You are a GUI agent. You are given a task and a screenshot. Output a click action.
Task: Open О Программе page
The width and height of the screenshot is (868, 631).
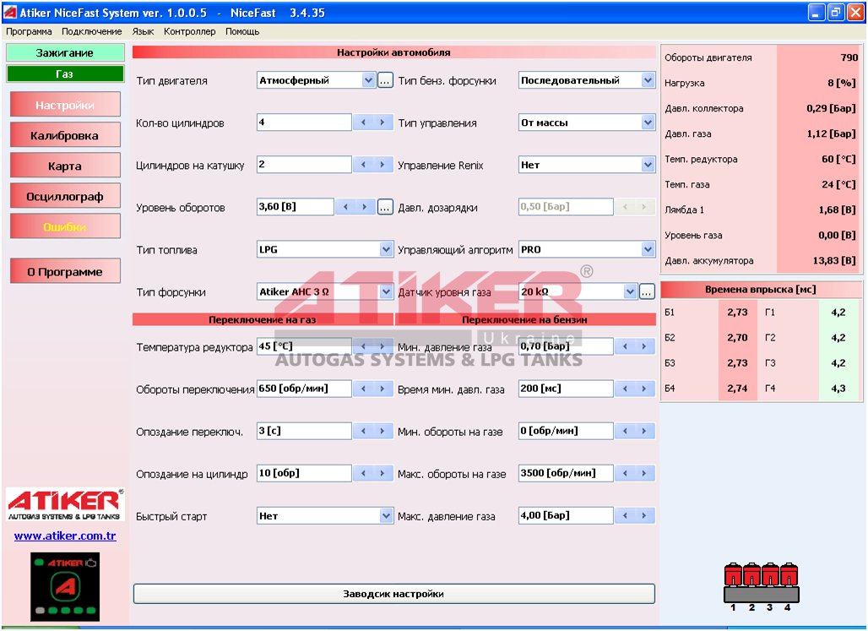[65, 271]
